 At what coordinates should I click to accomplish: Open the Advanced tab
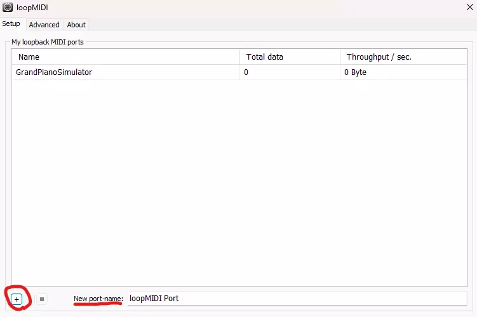tap(44, 25)
